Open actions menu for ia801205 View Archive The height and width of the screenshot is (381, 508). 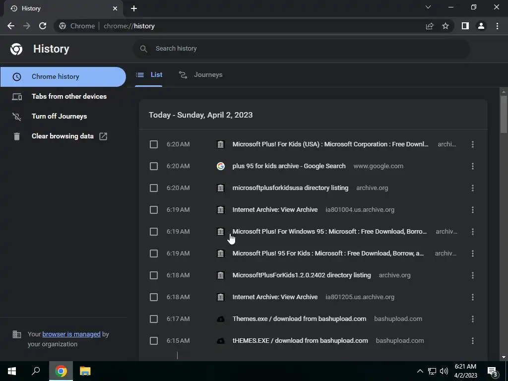[473, 297]
